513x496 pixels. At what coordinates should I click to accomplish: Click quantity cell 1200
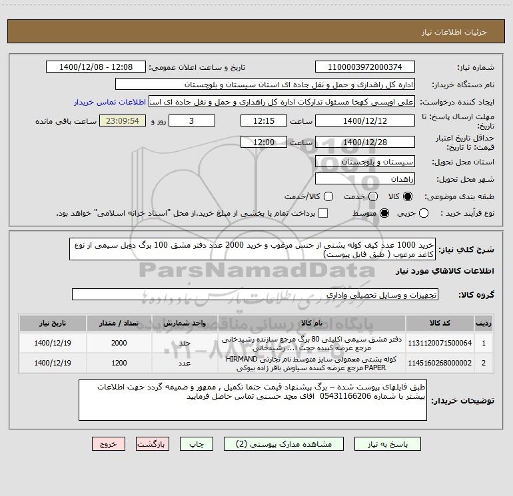(x=119, y=363)
